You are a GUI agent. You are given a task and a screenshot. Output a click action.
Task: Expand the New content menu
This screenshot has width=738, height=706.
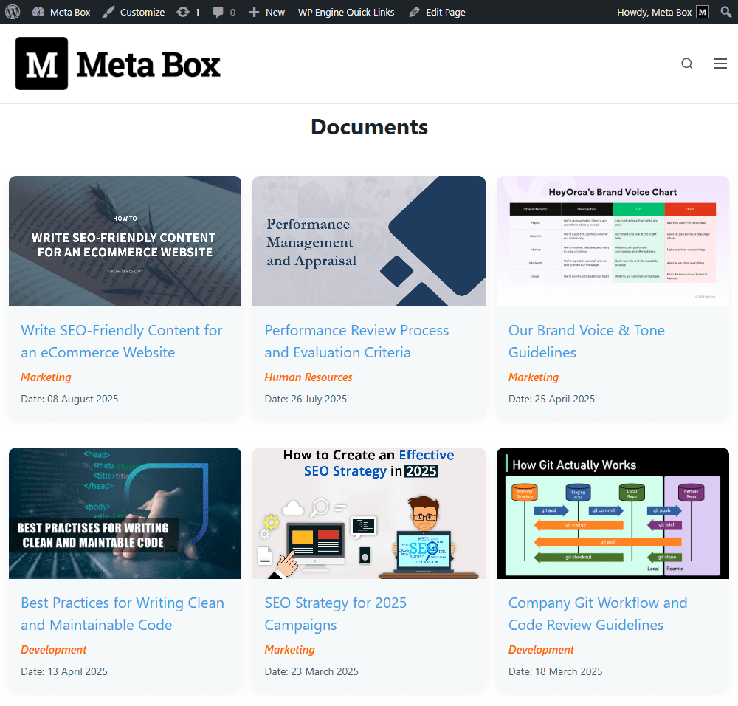pyautogui.click(x=267, y=12)
